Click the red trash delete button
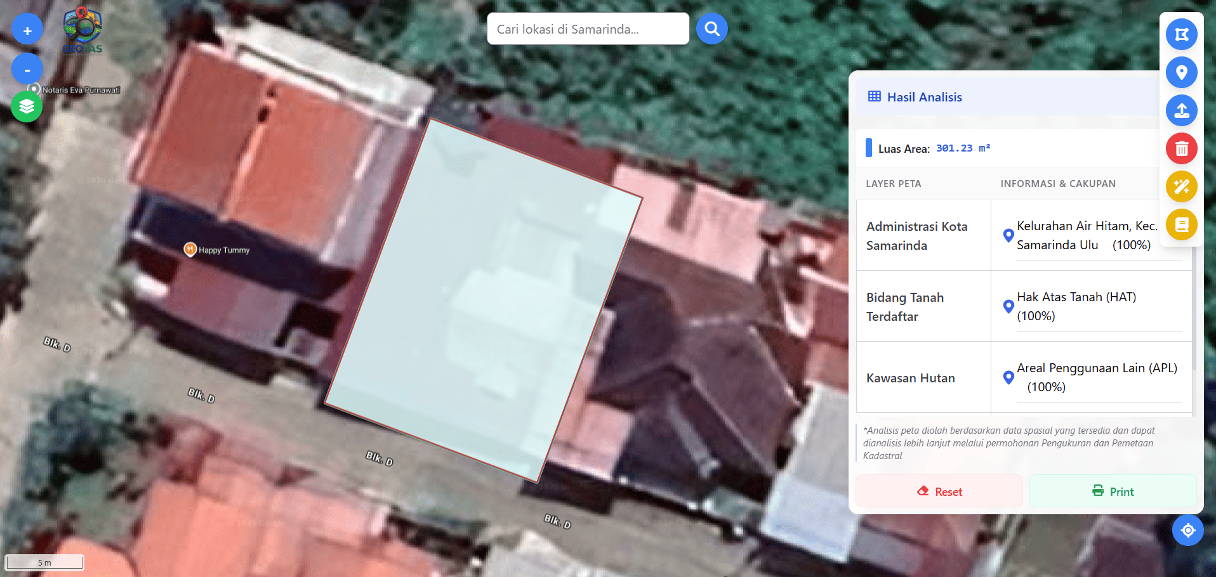 1181,148
